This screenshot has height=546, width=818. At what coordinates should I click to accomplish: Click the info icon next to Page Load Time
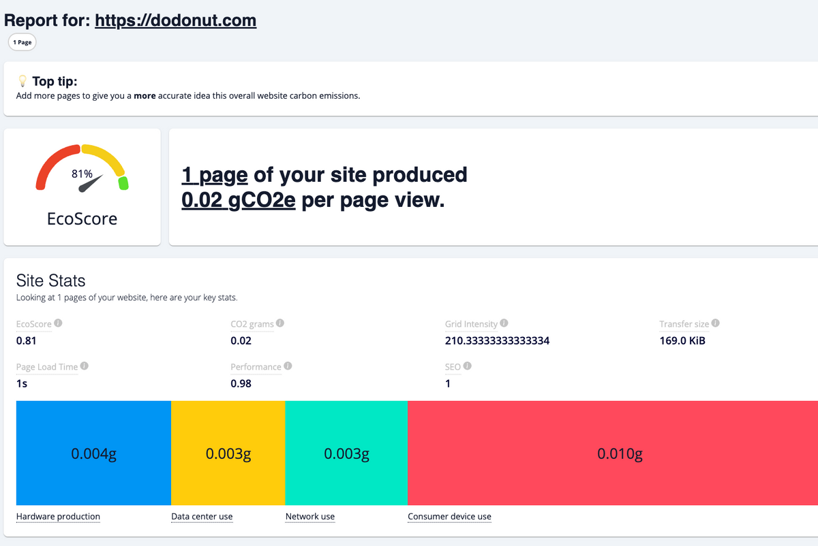(85, 366)
